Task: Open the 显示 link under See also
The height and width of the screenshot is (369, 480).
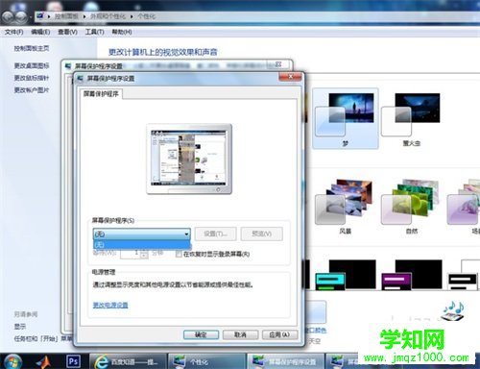Action: coord(20,327)
